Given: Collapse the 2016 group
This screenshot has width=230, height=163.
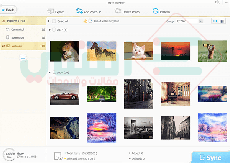Looking at the screenshot, I should click(x=49, y=72).
